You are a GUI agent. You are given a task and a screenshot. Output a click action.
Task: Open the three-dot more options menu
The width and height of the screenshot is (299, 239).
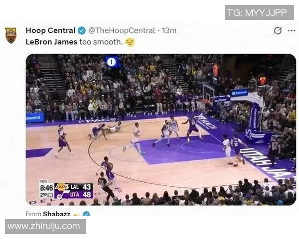click(x=292, y=30)
